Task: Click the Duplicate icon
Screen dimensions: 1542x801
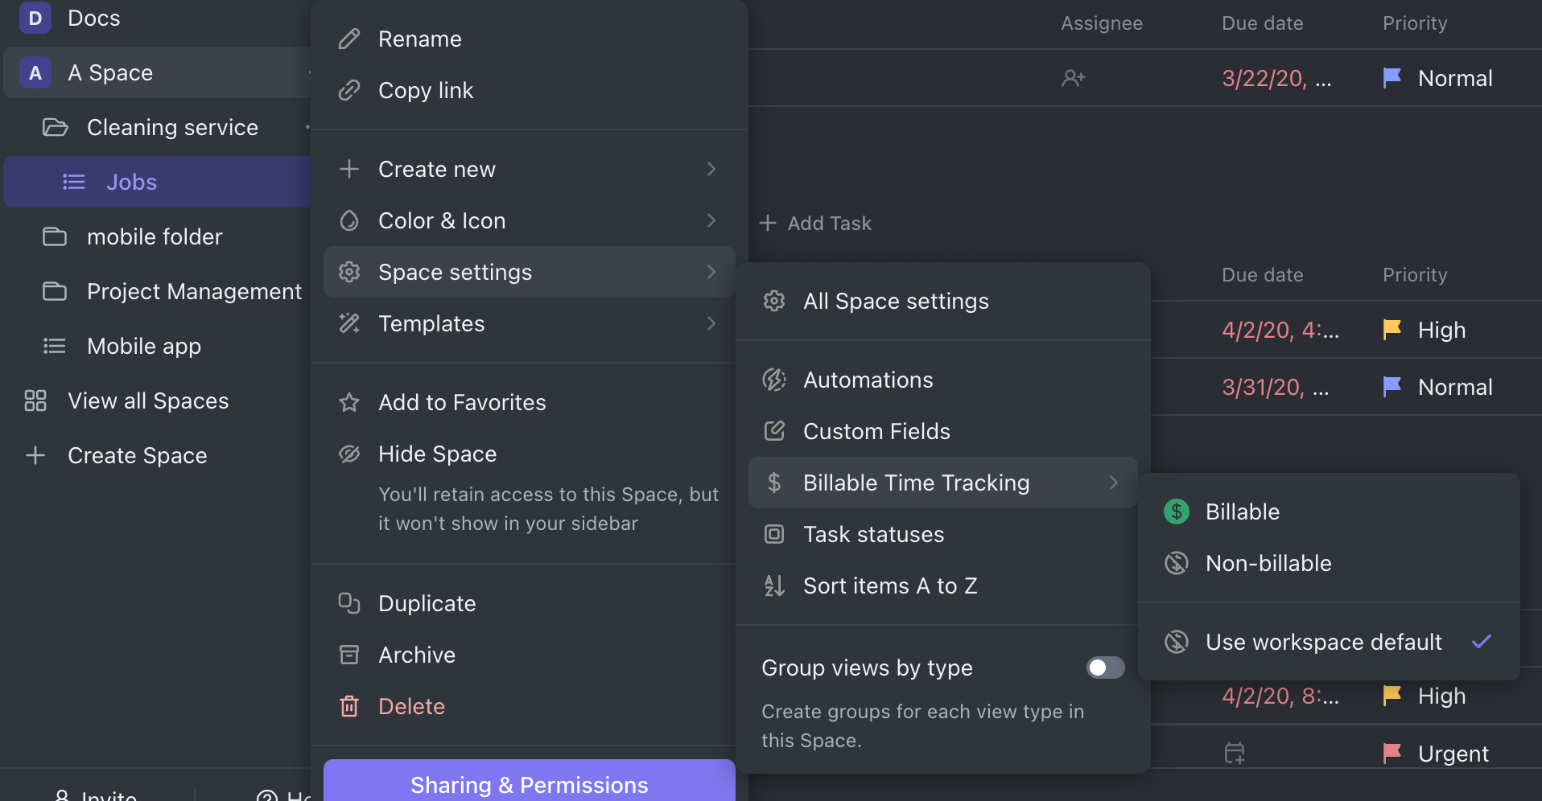Action: click(349, 603)
